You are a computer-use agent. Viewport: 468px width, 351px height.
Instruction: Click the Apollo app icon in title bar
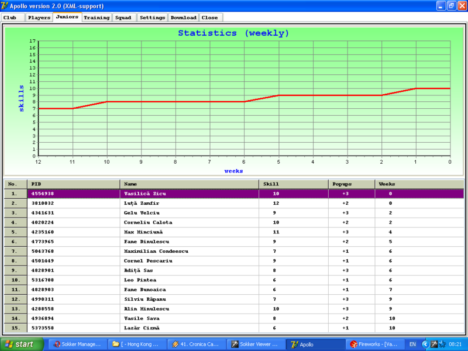5,6
